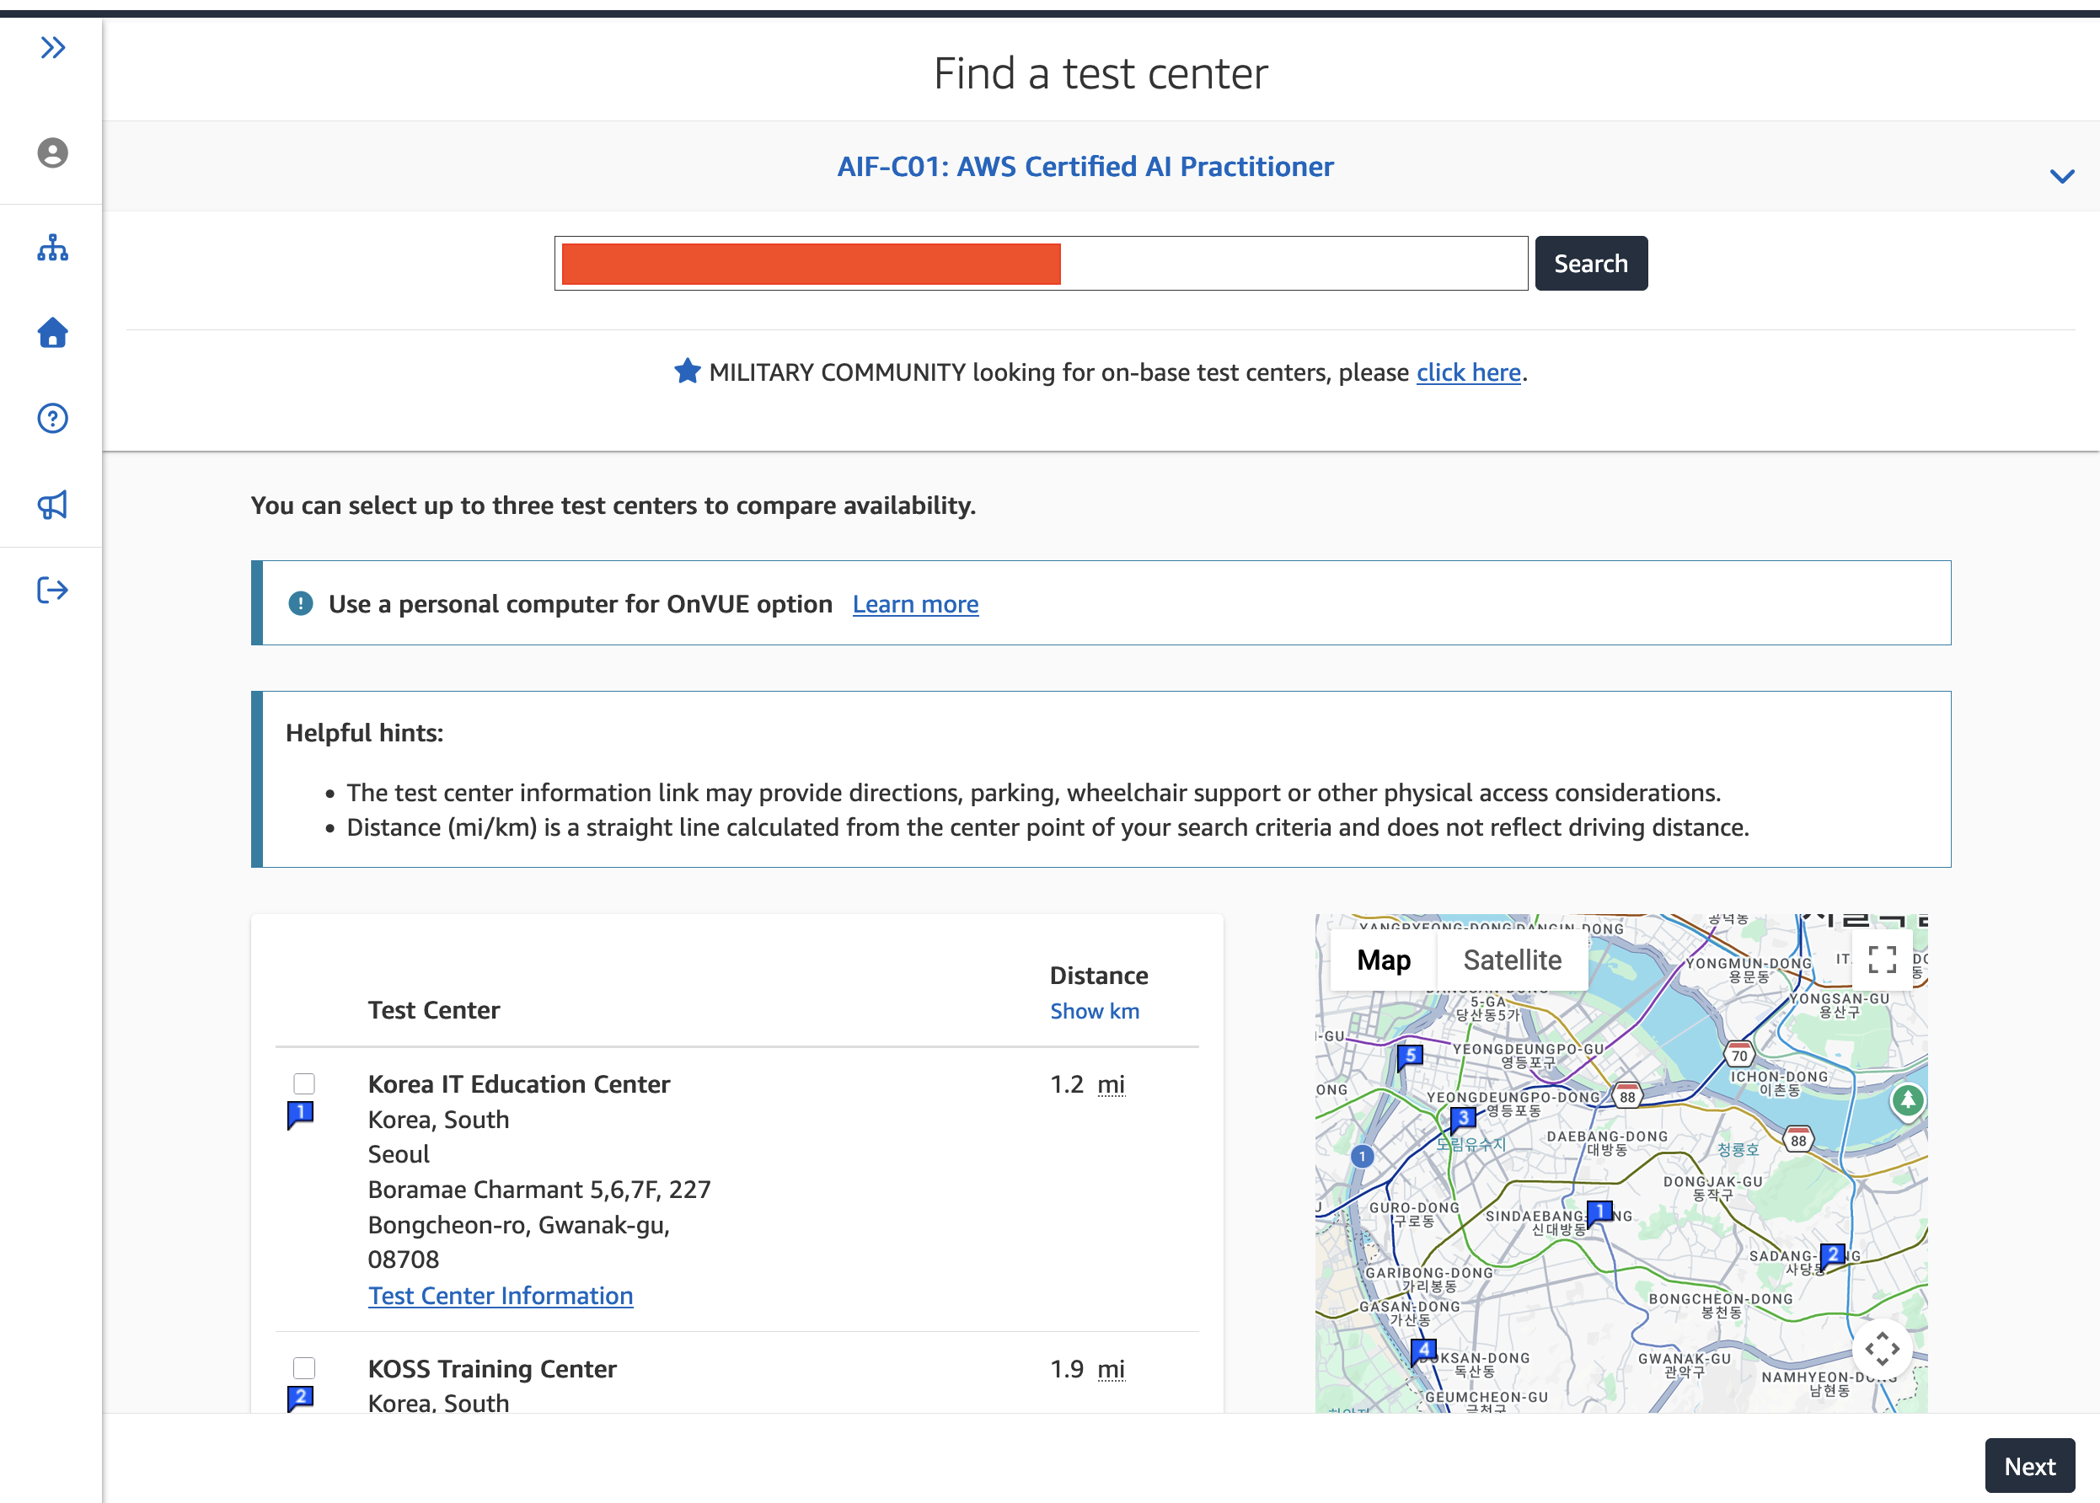
Task: Click the Search button
Action: pyautogui.click(x=1591, y=264)
